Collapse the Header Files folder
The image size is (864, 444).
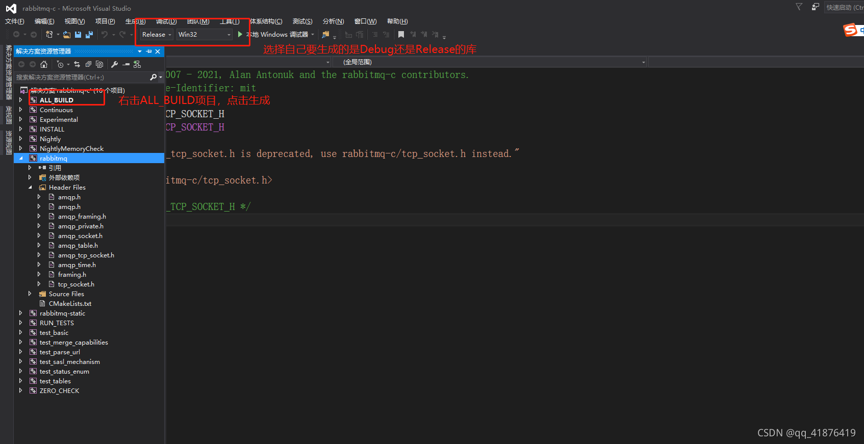30,187
